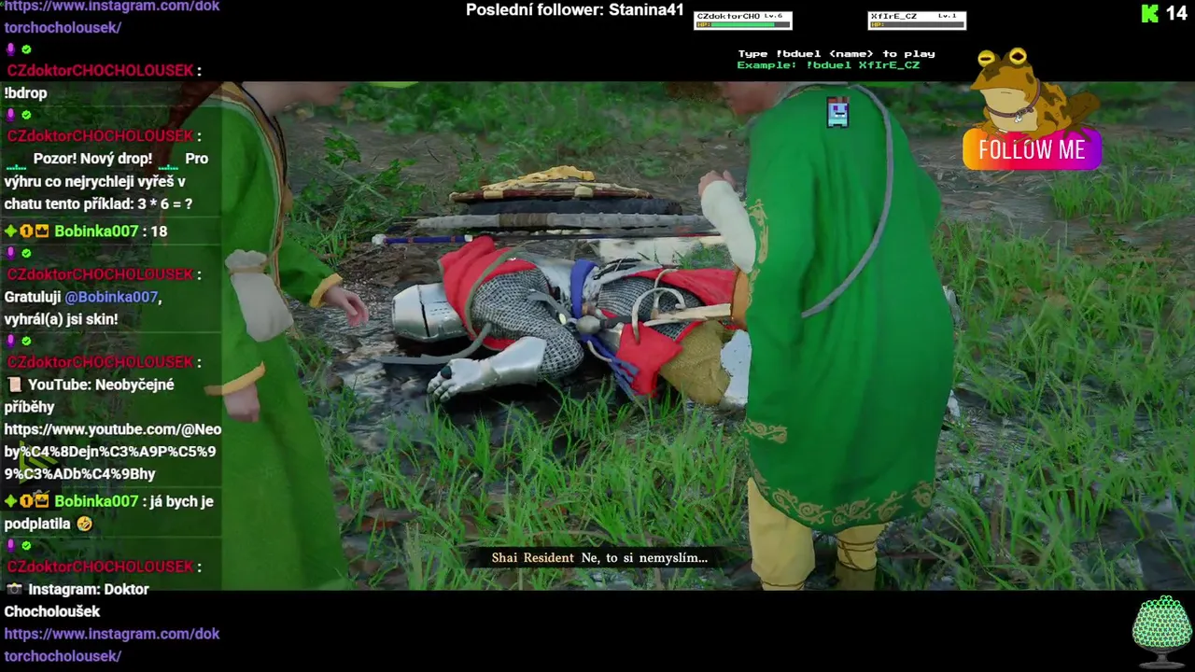1195x672 pixels.
Task: Open the Instagram link under Doktor Chocholoušek
Action: 112,645
